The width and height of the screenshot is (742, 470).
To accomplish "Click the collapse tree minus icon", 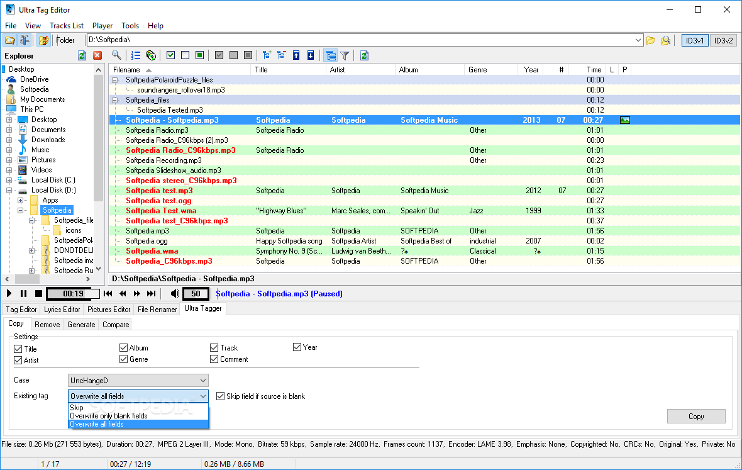I will pyautogui.click(x=282, y=55).
